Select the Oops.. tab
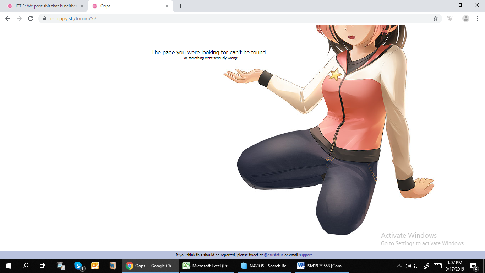The image size is (485, 273). tap(130, 6)
